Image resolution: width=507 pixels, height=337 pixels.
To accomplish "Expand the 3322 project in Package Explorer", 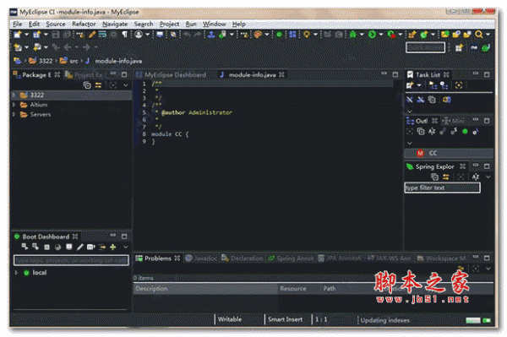I will pos(14,95).
